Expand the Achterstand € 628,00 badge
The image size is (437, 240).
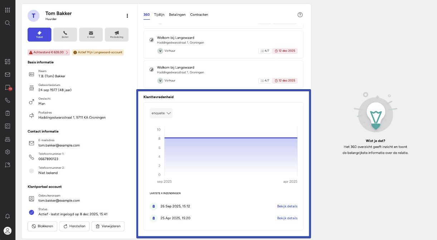pyautogui.click(x=49, y=52)
